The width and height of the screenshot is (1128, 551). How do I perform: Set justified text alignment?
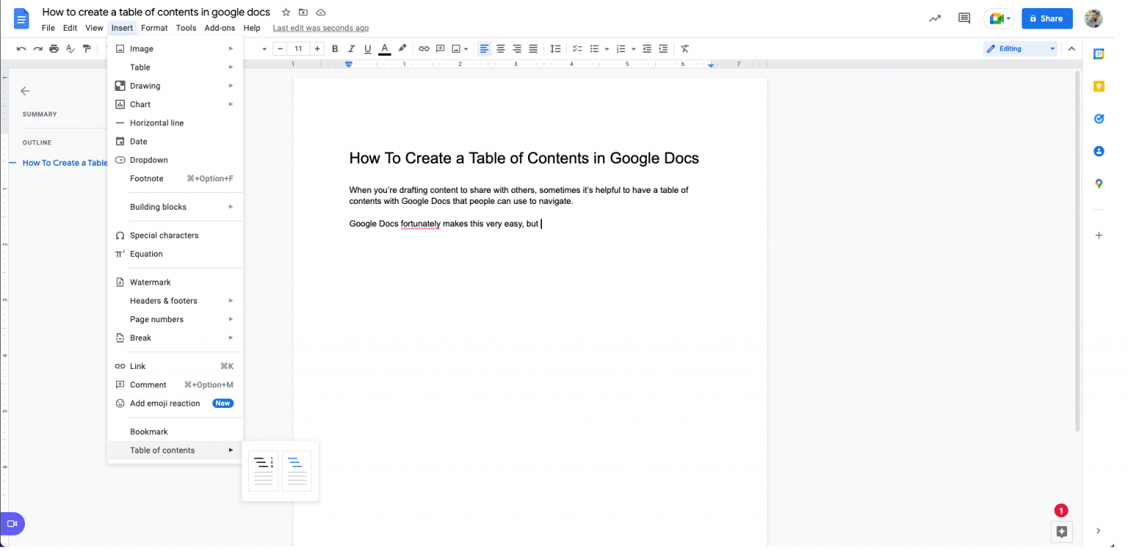coord(533,49)
